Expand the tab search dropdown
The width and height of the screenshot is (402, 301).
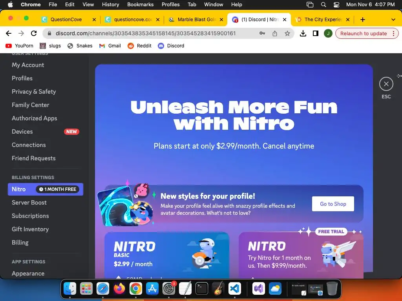click(393, 20)
